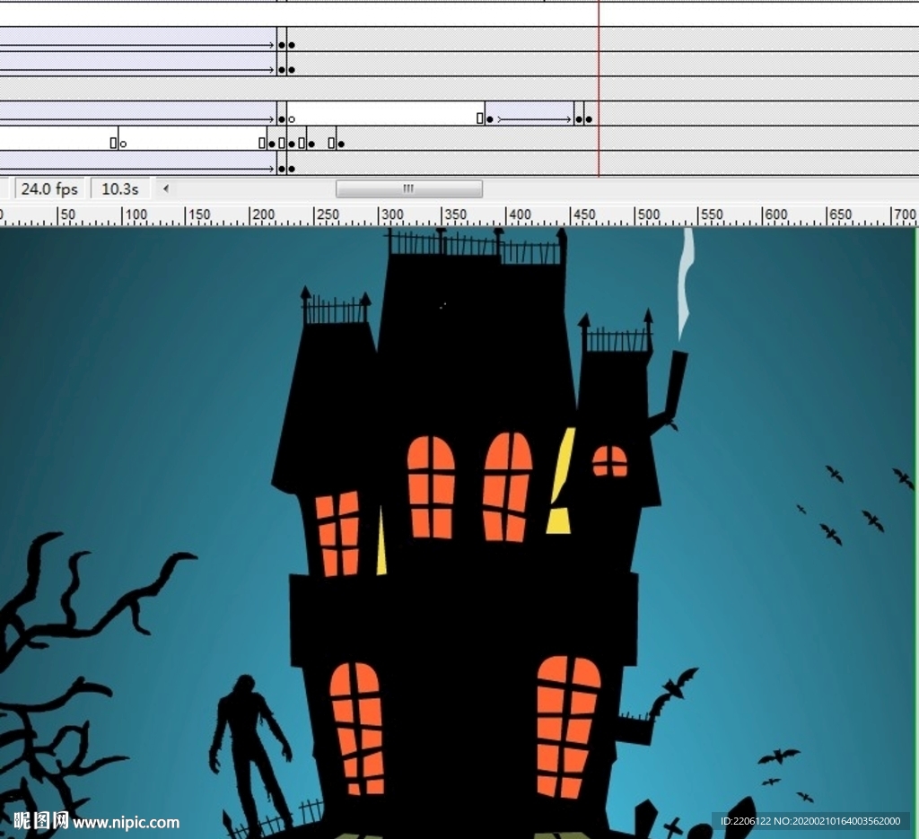Click the red playhead line in the timeline
919x839 pixels.
point(599,88)
